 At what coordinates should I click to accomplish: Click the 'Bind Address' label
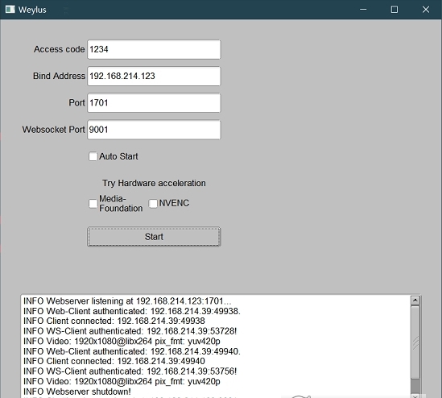click(x=59, y=77)
